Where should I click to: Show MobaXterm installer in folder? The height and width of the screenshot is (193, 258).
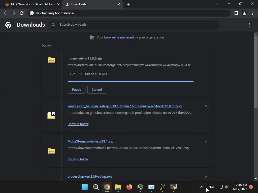(78, 159)
